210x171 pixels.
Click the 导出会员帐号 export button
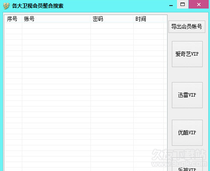click(x=187, y=27)
